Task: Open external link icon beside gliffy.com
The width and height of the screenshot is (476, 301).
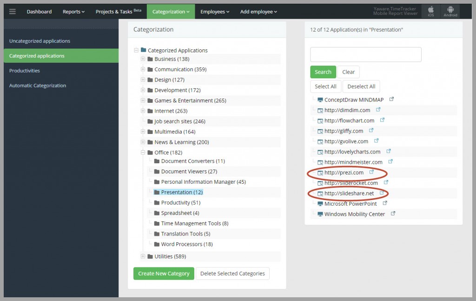Action: (x=371, y=130)
